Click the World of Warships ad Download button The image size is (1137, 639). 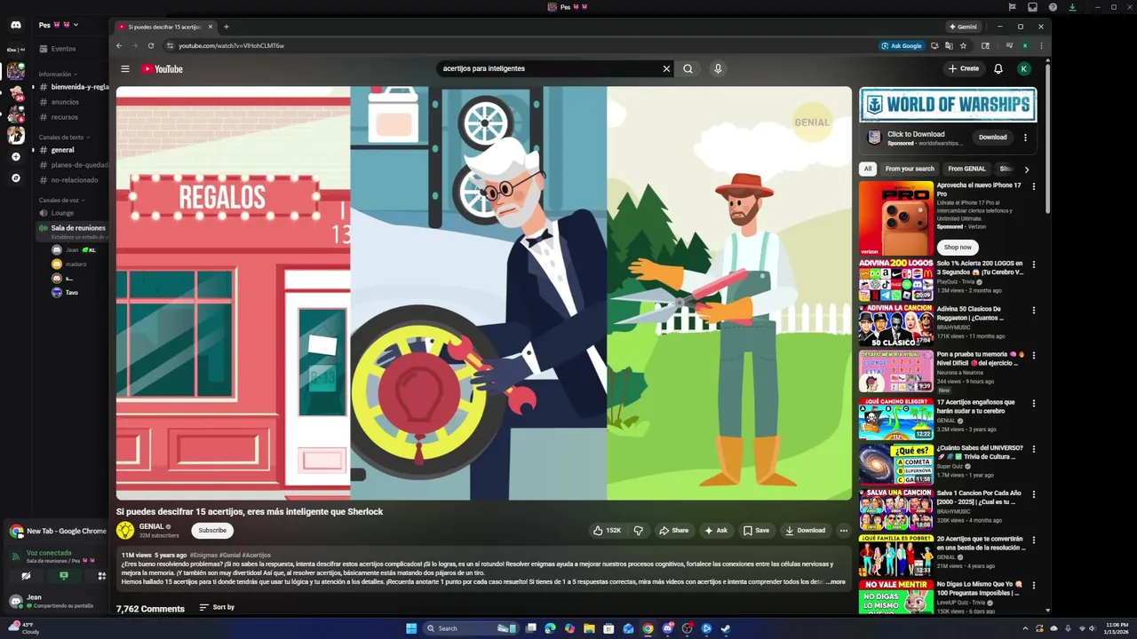pyautogui.click(x=992, y=137)
